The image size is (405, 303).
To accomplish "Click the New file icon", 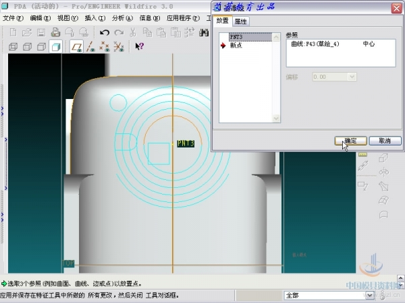I will coord(13,33).
